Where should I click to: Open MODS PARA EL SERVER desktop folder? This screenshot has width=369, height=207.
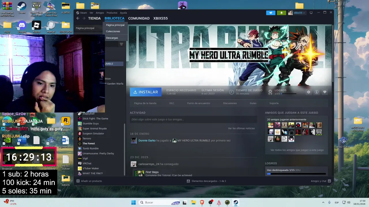(358, 124)
